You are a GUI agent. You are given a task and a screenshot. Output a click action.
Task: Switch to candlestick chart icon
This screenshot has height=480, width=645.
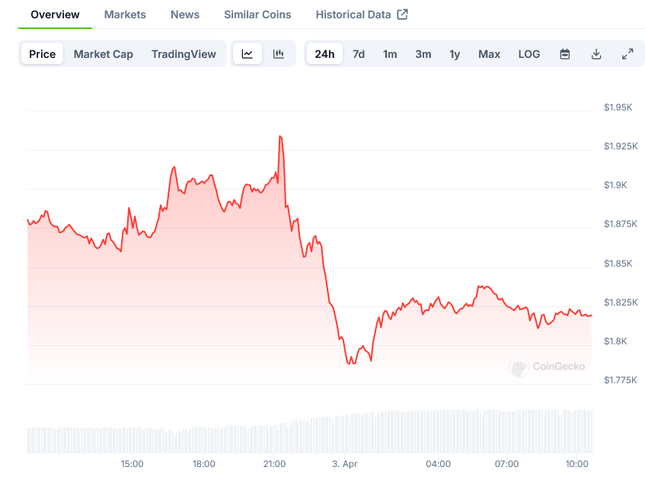[x=279, y=54]
